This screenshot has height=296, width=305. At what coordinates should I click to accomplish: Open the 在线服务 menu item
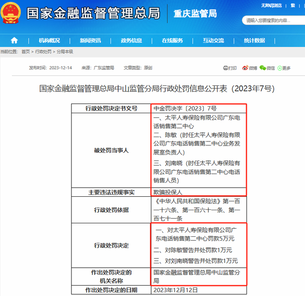coord(173,40)
